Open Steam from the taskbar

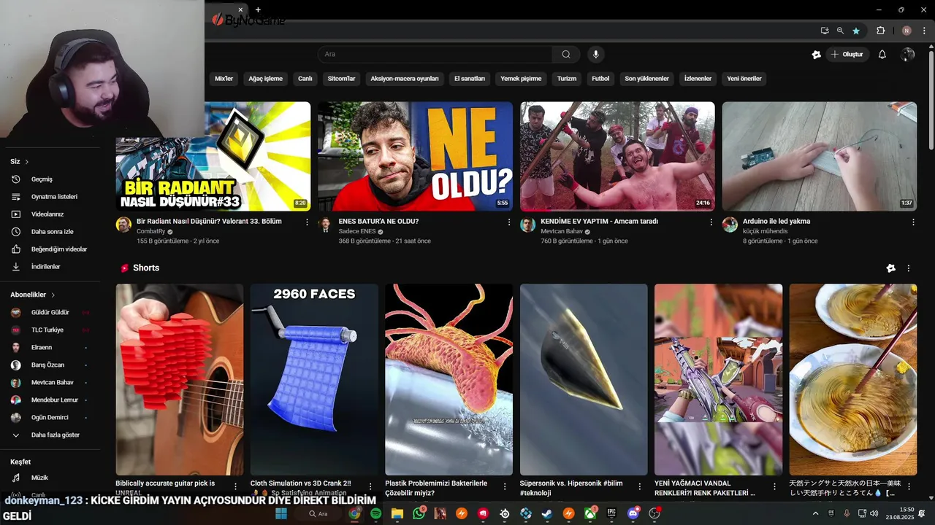pyautogui.click(x=546, y=513)
